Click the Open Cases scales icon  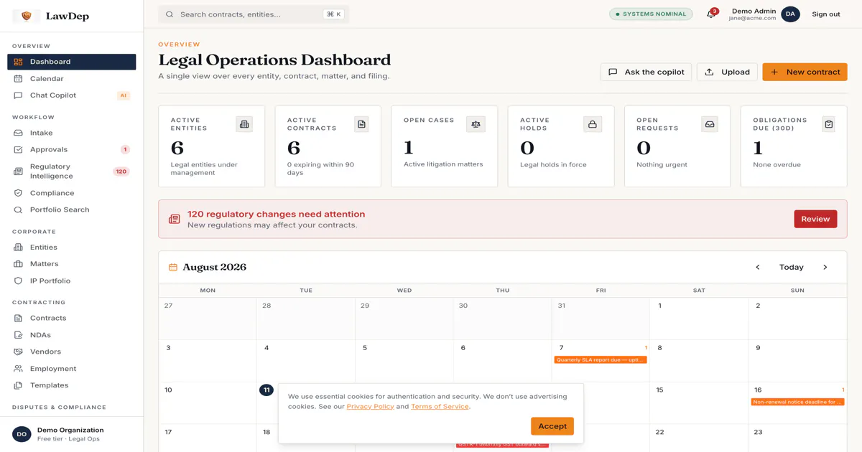[476, 124]
